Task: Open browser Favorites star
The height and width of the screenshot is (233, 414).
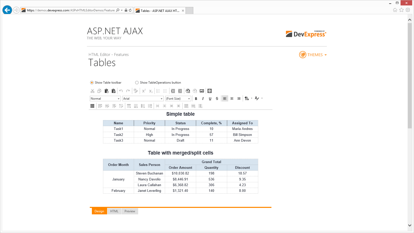Action: click(401, 10)
